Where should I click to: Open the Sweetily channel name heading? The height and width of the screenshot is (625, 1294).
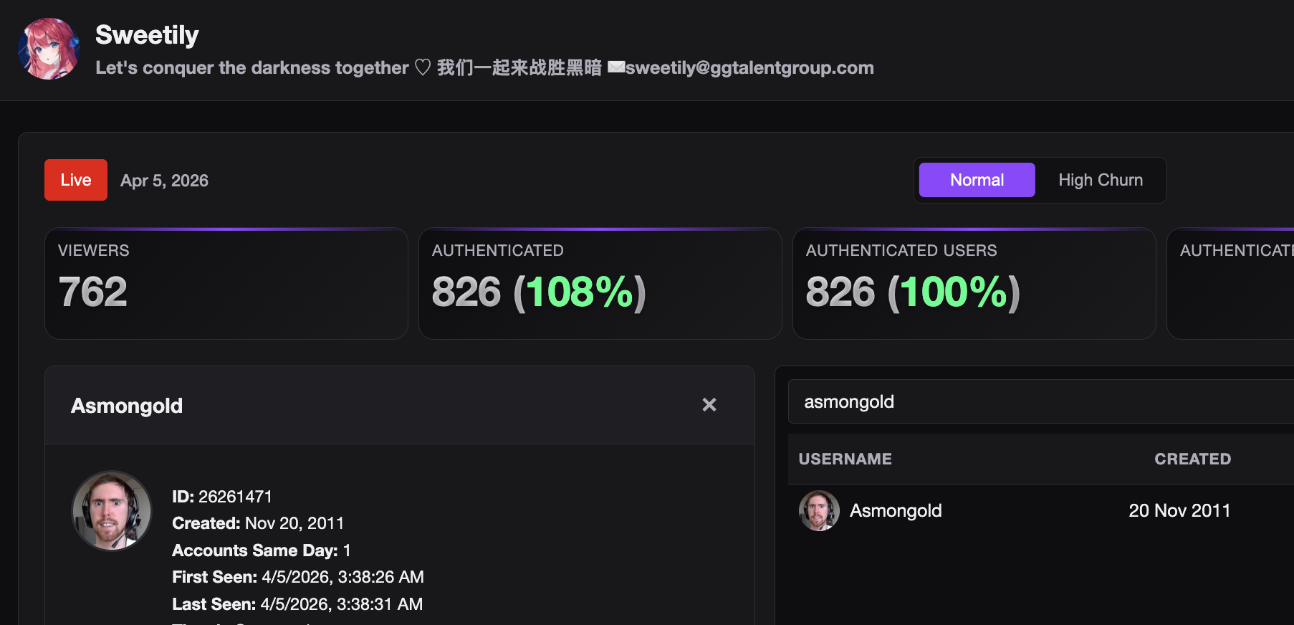[147, 34]
